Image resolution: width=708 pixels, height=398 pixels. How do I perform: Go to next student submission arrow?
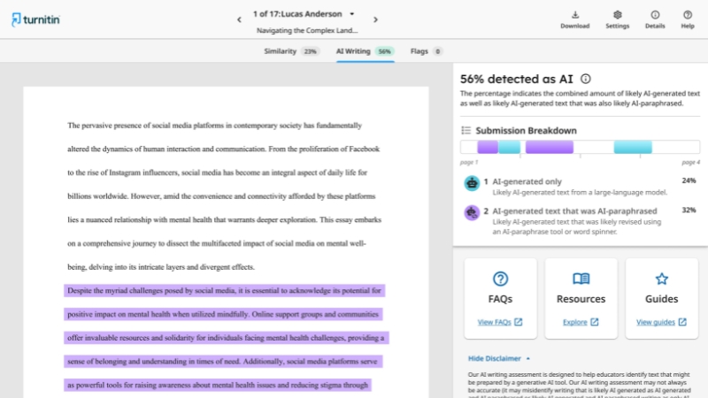click(x=375, y=19)
